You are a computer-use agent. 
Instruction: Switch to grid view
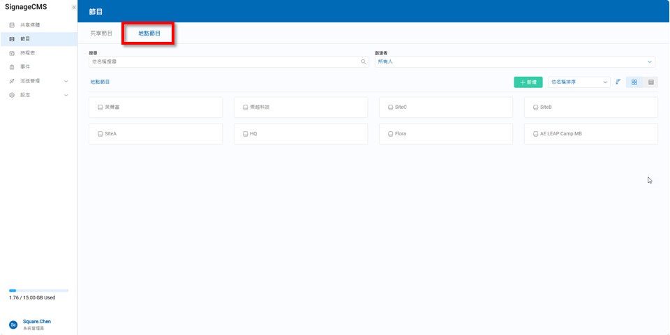pyautogui.click(x=634, y=82)
